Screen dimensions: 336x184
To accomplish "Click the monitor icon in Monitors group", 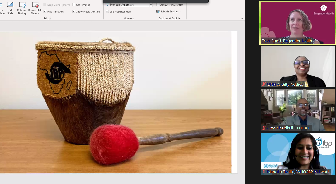I will (x=107, y=5).
